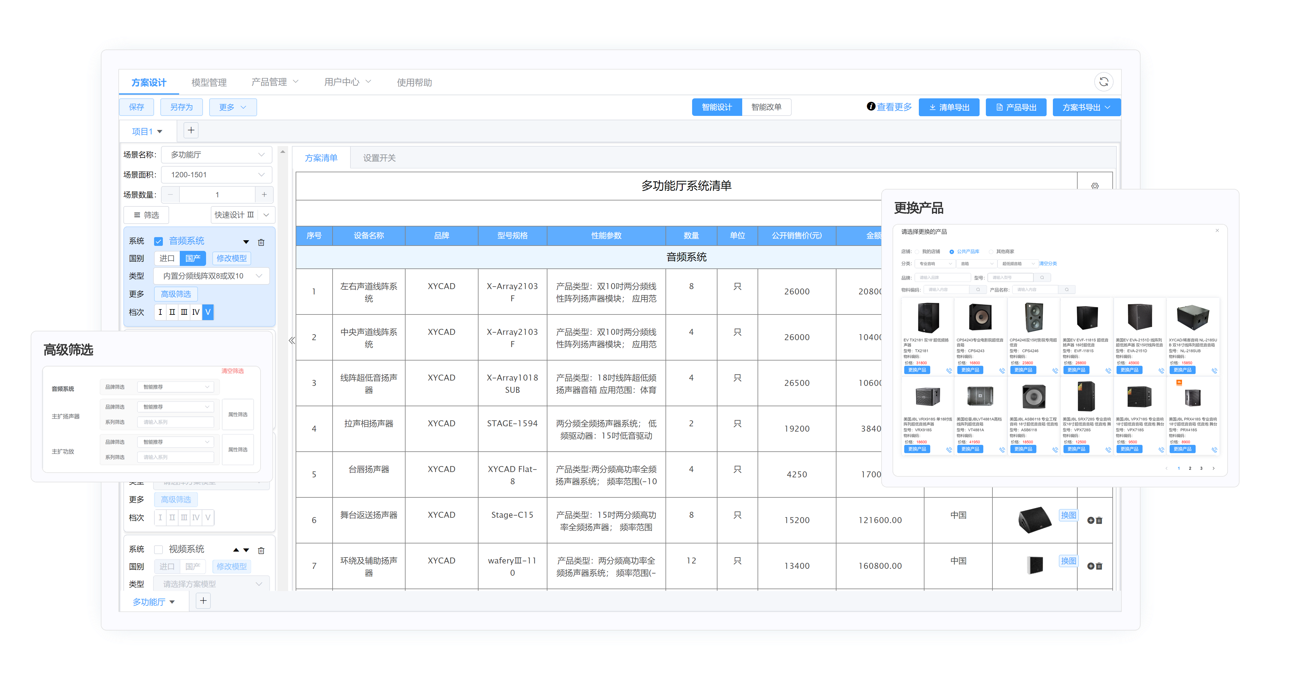The width and height of the screenshot is (1289, 680).
Task: Open the 类型 内置分频线阵 dropdown
Action: [x=212, y=276]
